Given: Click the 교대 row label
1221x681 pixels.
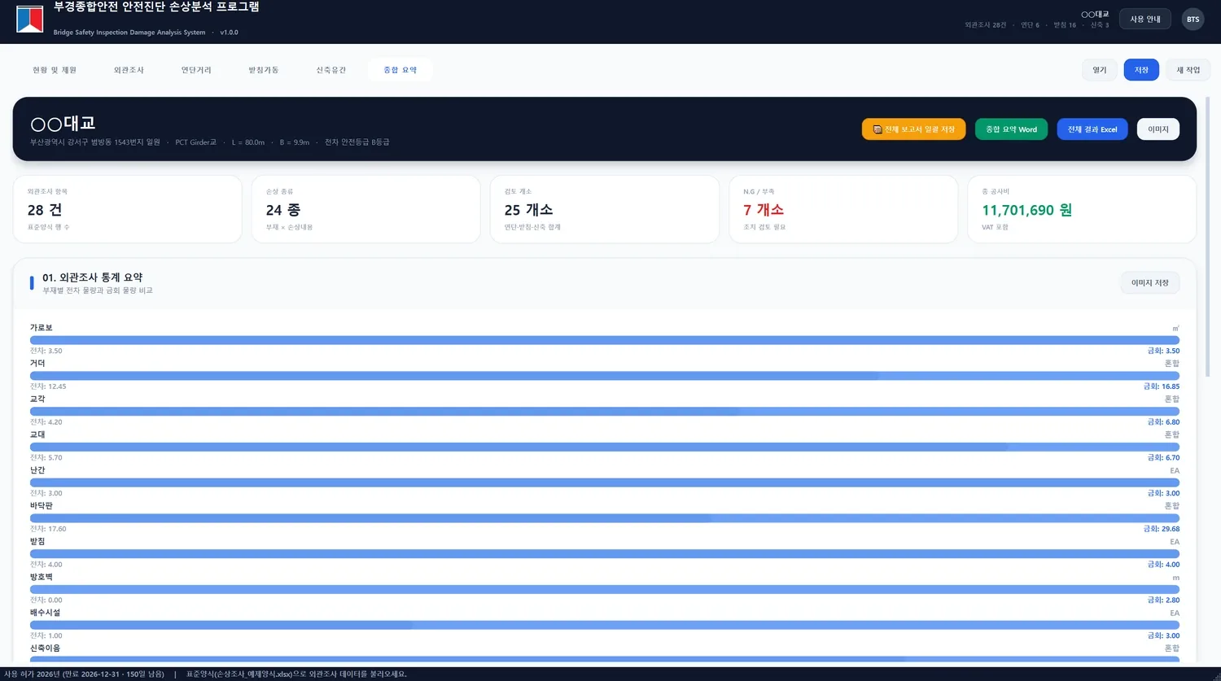Looking at the screenshot, I should pyautogui.click(x=37, y=435).
